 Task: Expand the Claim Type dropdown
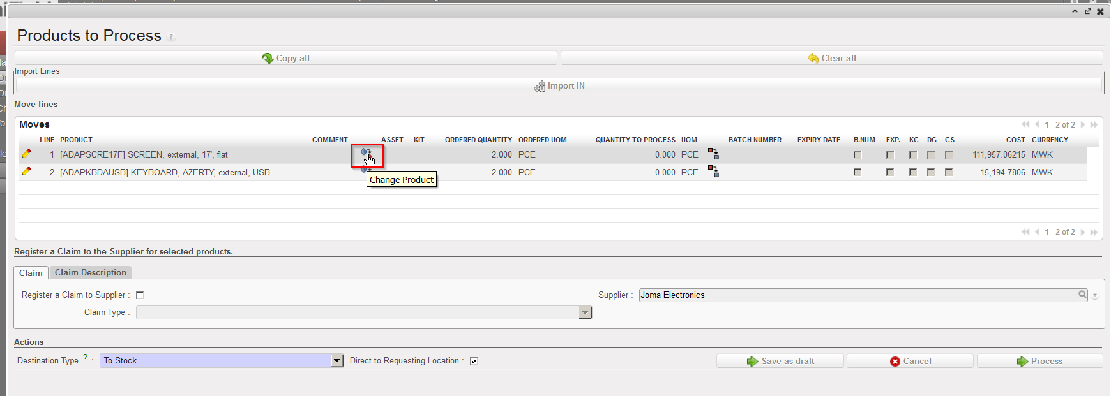pyautogui.click(x=585, y=312)
